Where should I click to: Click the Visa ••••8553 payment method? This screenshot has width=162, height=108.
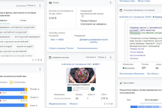57,40
